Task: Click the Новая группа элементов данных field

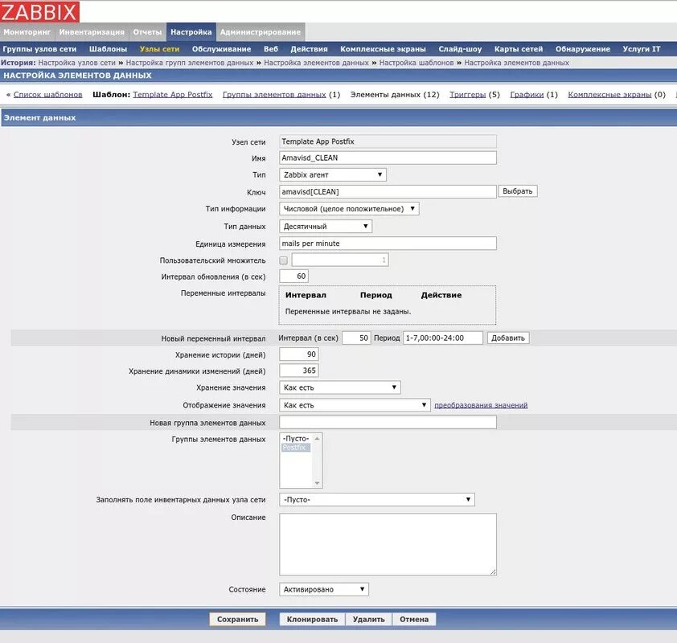Action: click(388, 422)
